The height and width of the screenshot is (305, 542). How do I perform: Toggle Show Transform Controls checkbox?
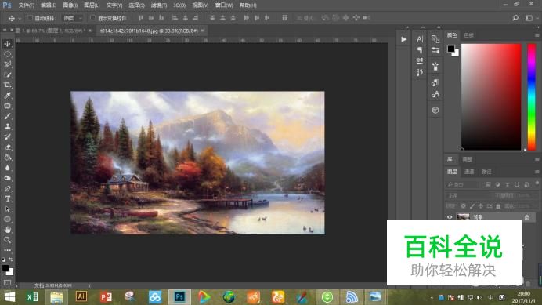(92, 18)
